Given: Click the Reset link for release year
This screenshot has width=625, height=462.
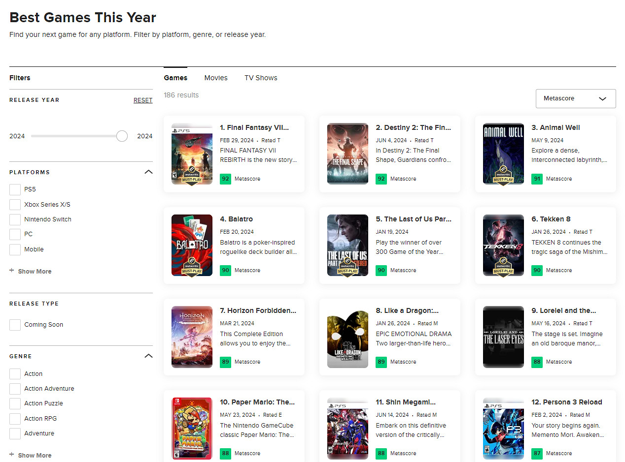Looking at the screenshot, I should (x=143, y=100).
